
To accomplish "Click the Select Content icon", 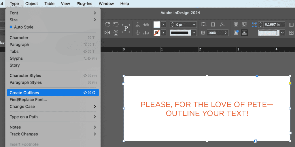I will pos(138,33).
